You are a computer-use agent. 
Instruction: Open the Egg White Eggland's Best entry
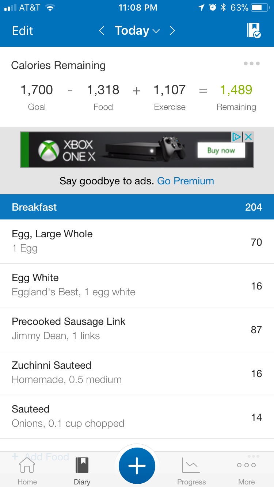click(137, 285)
